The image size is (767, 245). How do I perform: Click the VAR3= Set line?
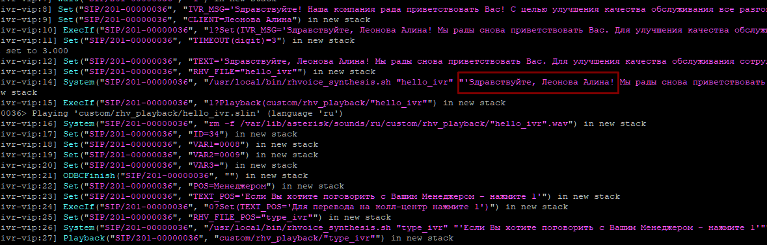point(149,165)
